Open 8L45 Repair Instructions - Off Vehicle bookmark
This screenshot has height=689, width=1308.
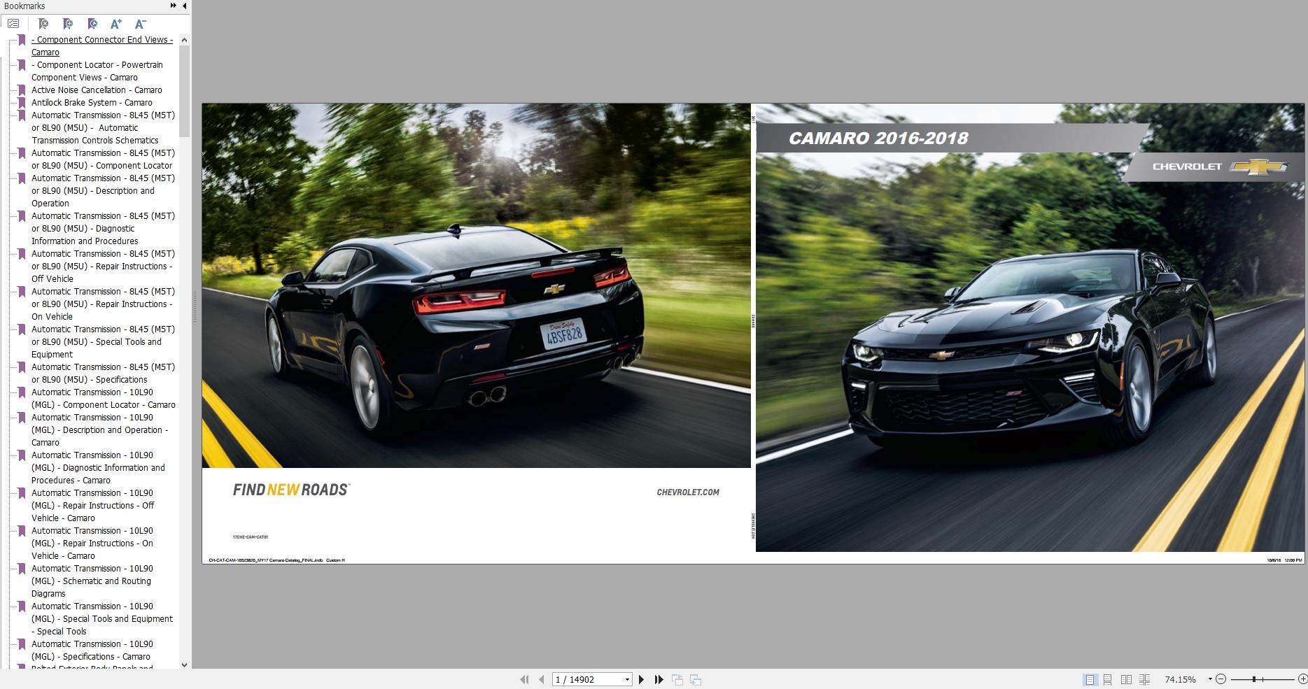click(x=104, y=267)
